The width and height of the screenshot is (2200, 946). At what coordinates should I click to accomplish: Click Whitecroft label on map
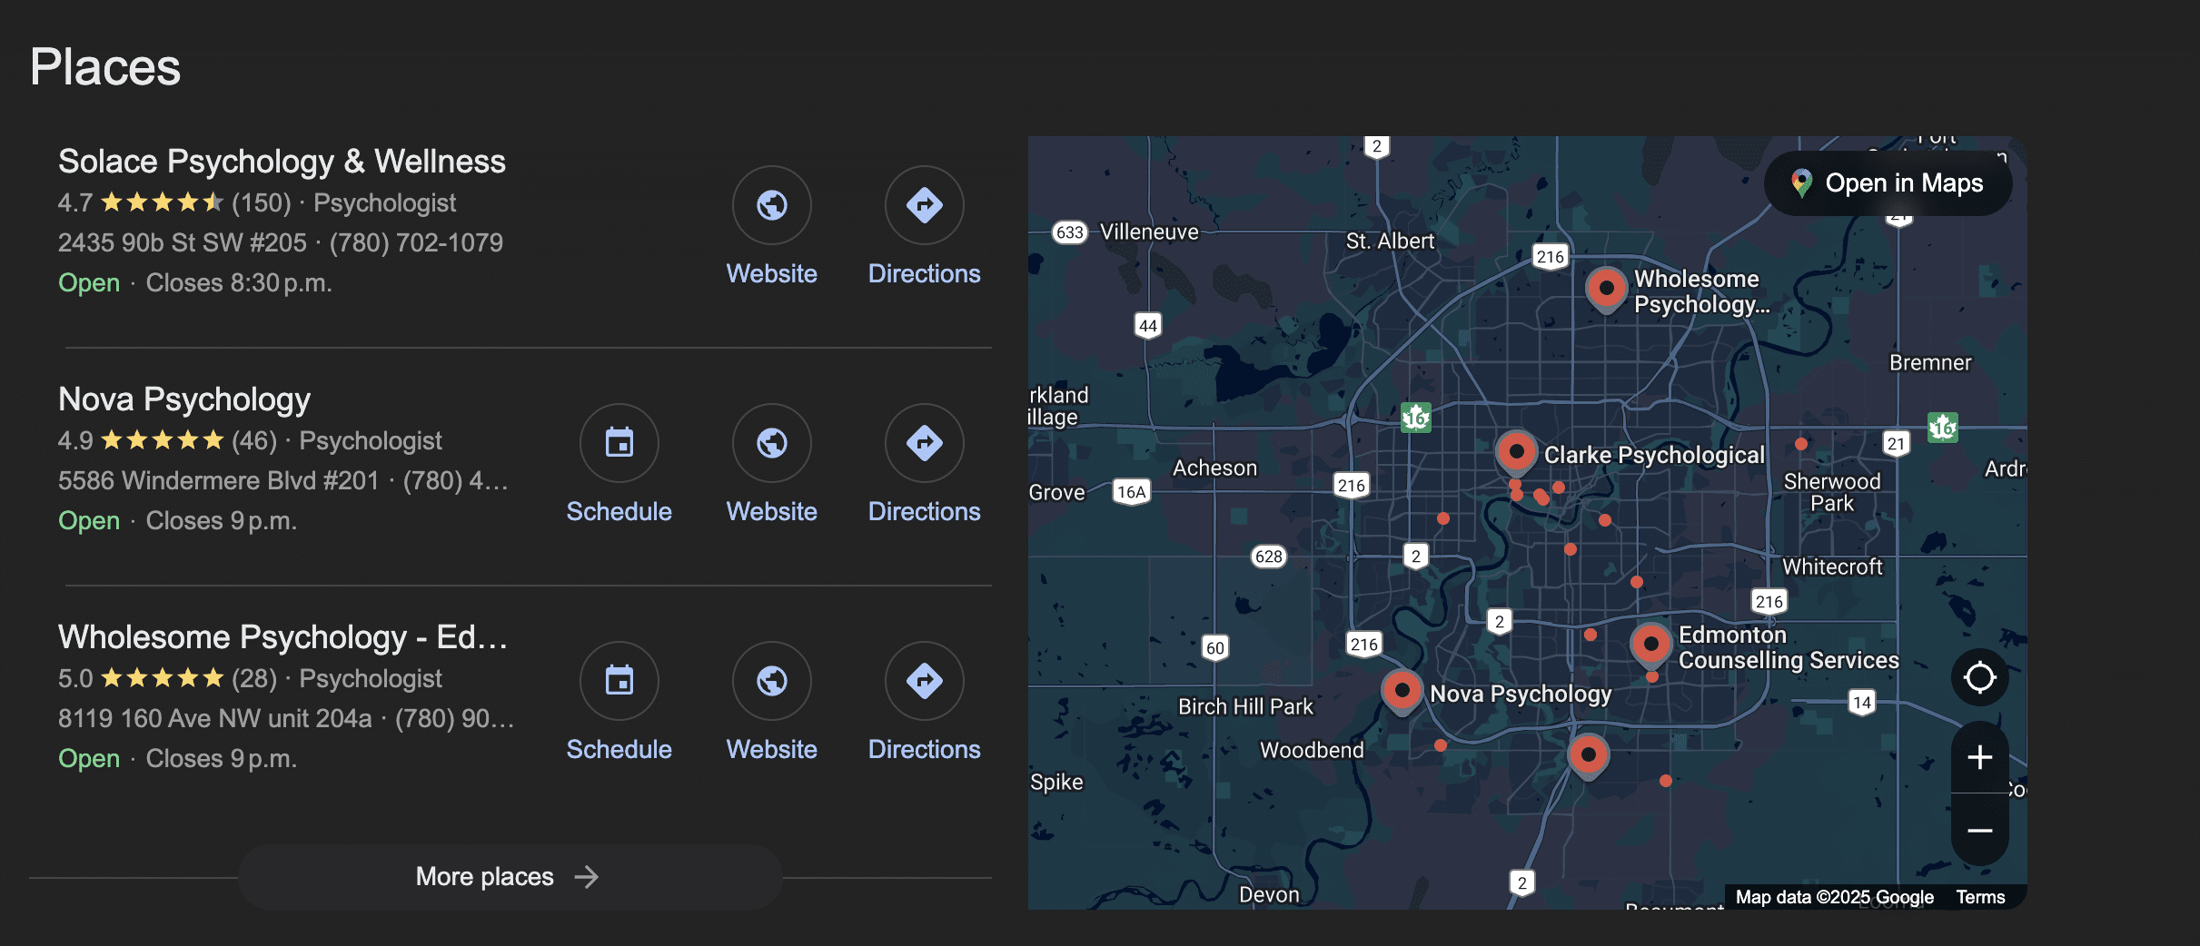pos(1832,567)
